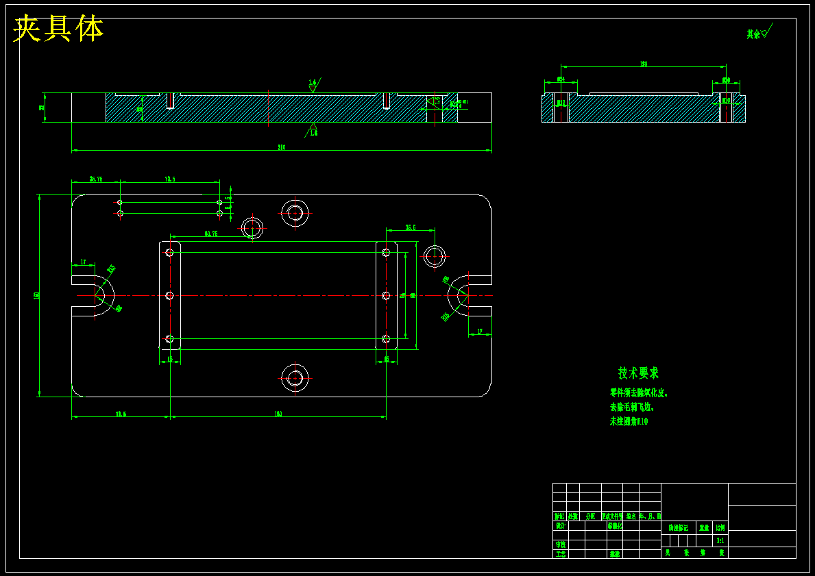The image size is (815, 576).
Task: Select the 1.6 roughness symbol above the section view
Action: point(313,85)
